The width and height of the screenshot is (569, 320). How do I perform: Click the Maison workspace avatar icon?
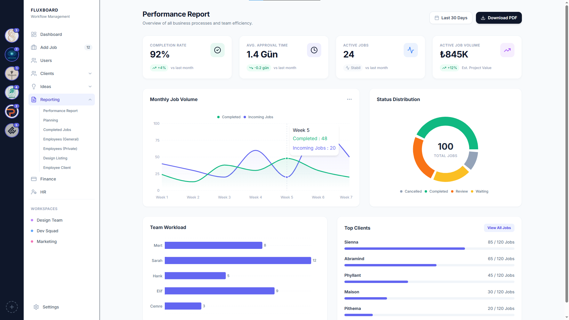click(12, 73)
